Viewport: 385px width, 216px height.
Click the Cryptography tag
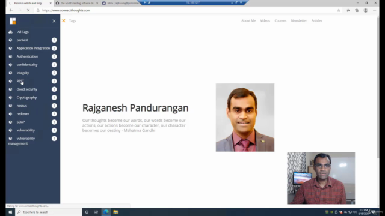tap(26, 97)
